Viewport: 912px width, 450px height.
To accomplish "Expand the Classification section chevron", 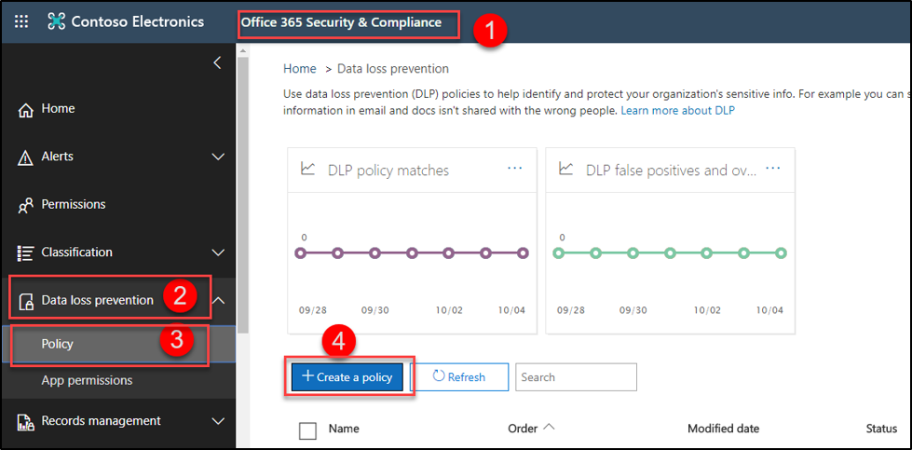I will 219,252.
